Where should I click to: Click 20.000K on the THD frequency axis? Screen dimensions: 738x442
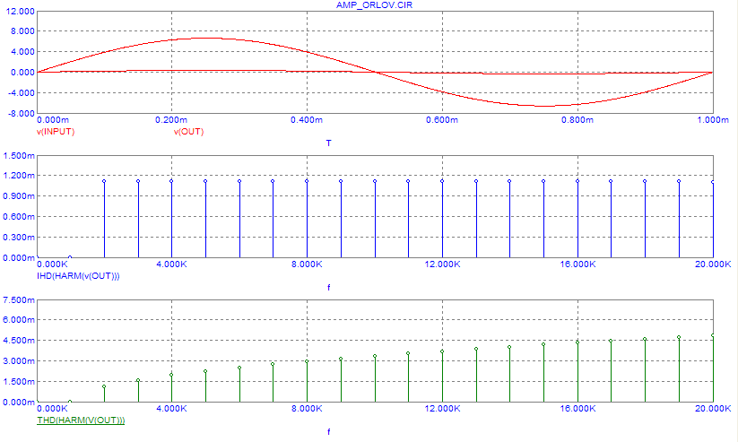coord(713,409)
